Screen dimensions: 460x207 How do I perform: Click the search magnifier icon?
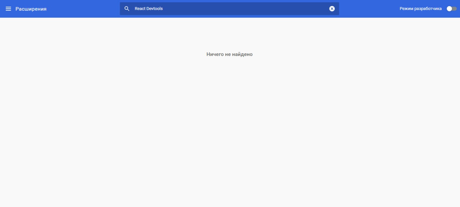127,9
